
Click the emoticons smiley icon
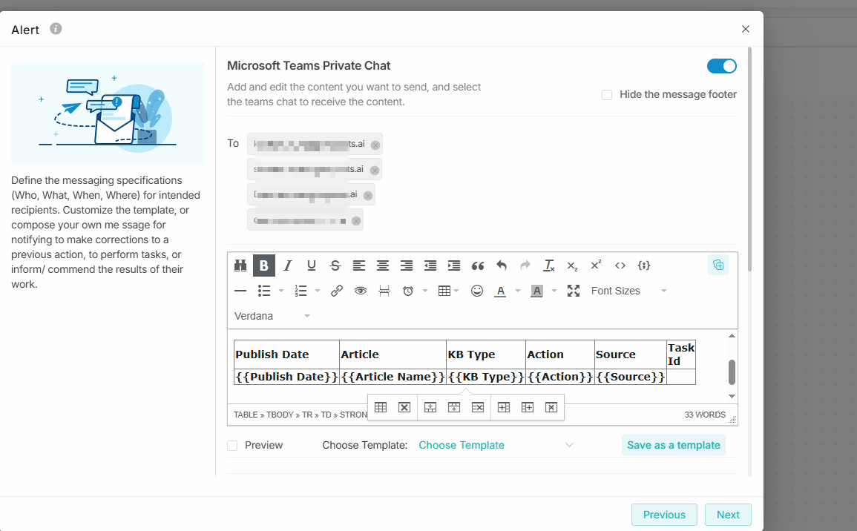click(477, 291)
